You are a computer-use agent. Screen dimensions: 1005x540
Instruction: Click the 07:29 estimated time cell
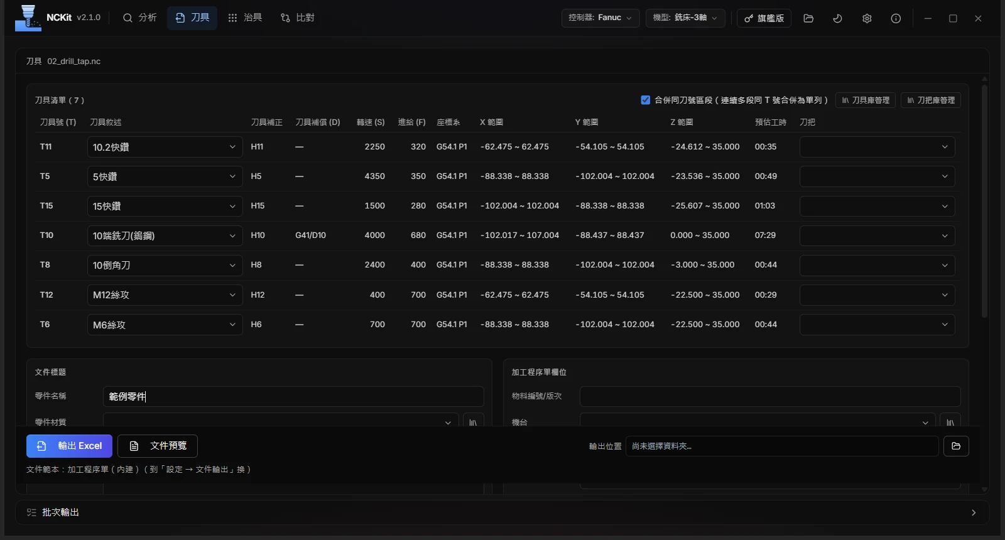point(765,235)
